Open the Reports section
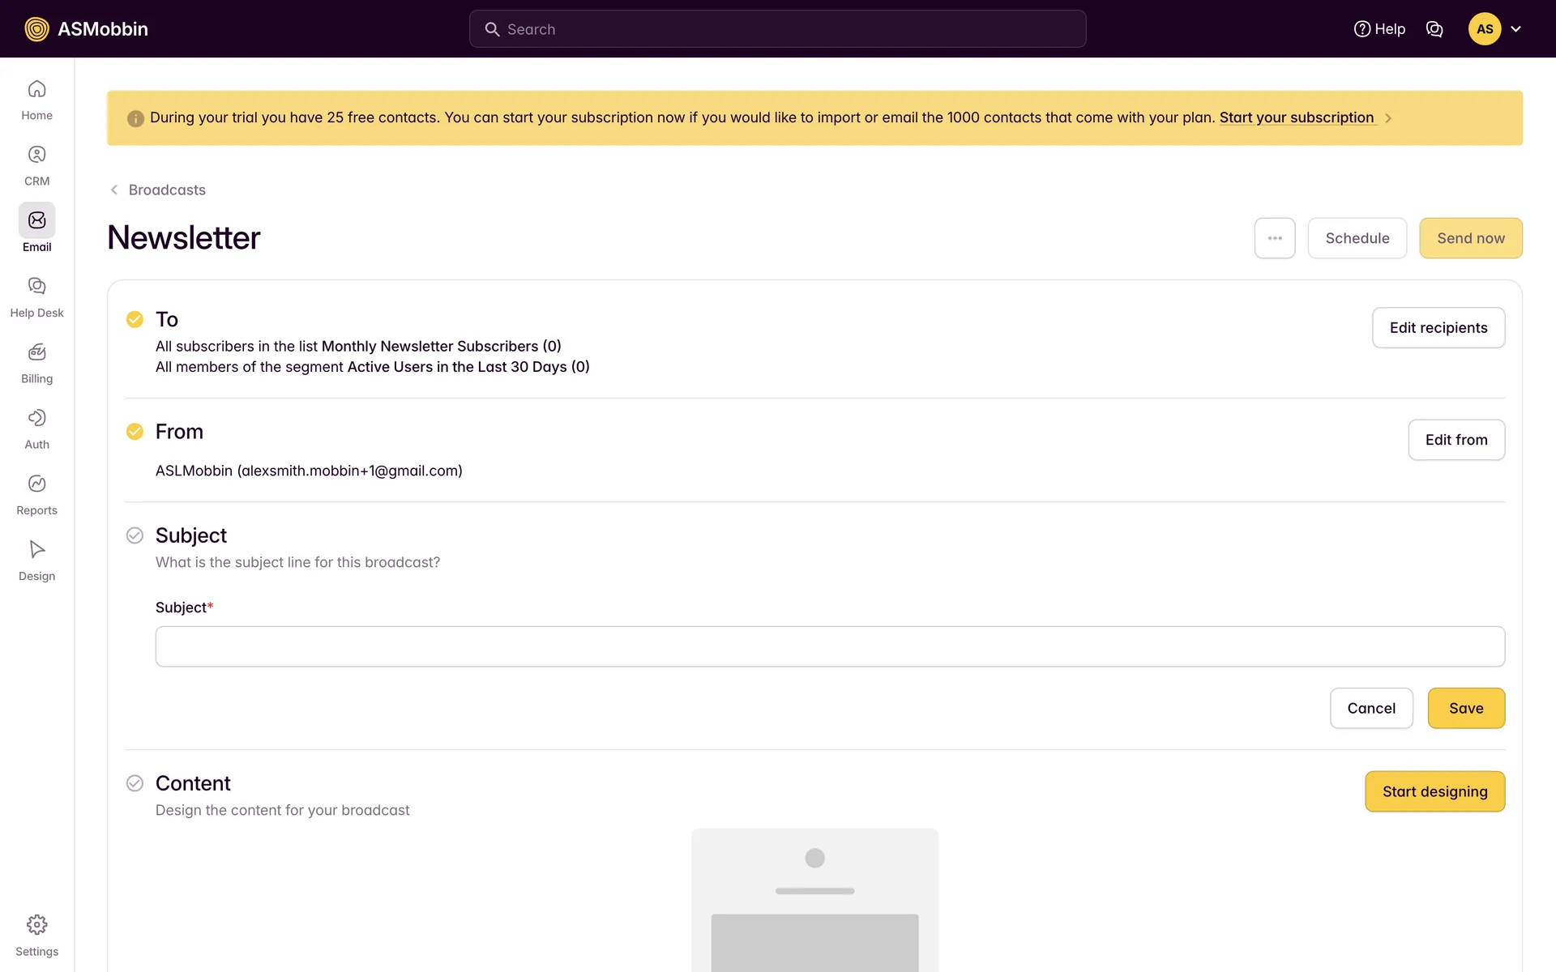 click(x=36, y=484)
